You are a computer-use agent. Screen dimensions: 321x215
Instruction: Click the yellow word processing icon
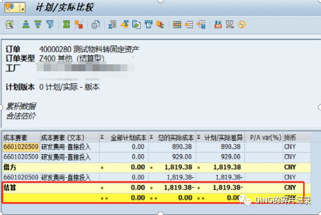(125, 24)
